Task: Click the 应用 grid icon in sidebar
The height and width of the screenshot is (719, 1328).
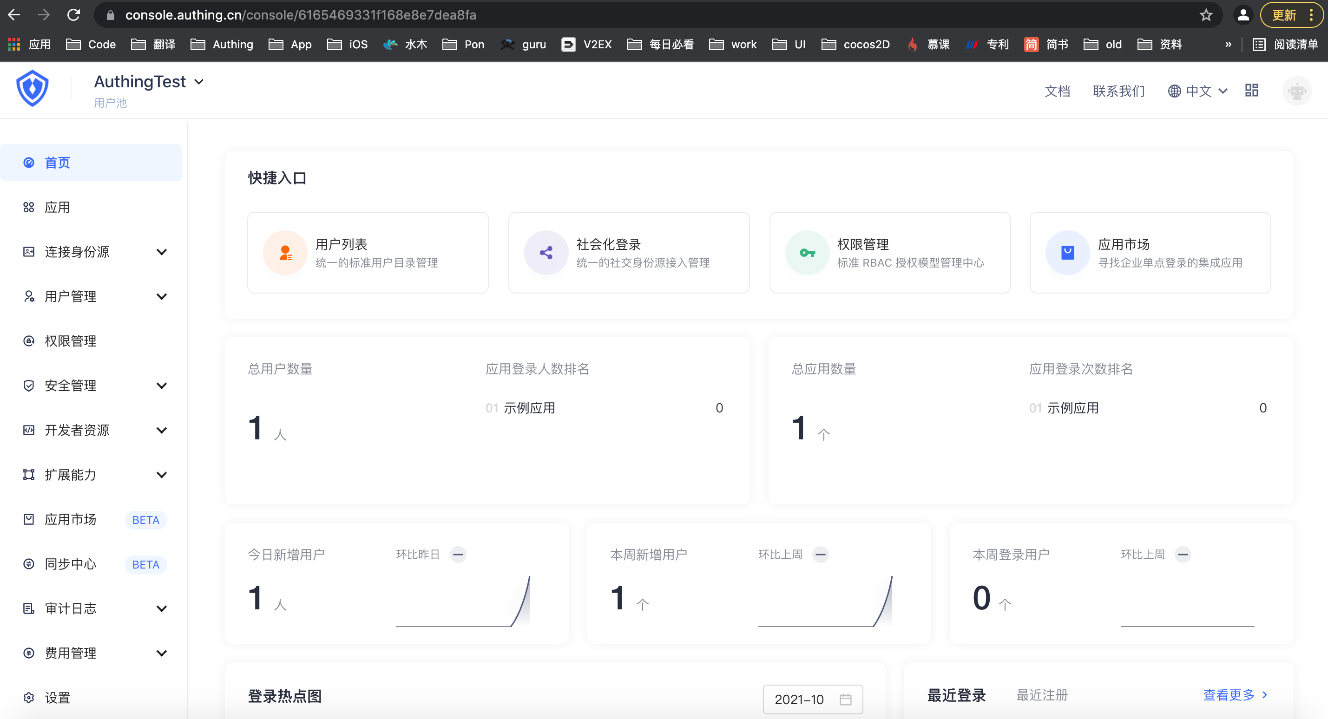Action: click(29, 207)
